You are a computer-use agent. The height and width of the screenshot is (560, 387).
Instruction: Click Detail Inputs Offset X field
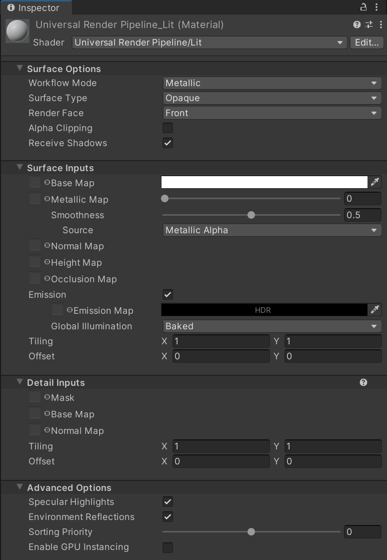pos(221,461)
